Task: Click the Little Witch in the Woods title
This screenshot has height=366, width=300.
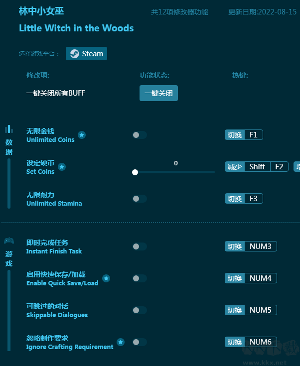Action: [x=76, y=28]
